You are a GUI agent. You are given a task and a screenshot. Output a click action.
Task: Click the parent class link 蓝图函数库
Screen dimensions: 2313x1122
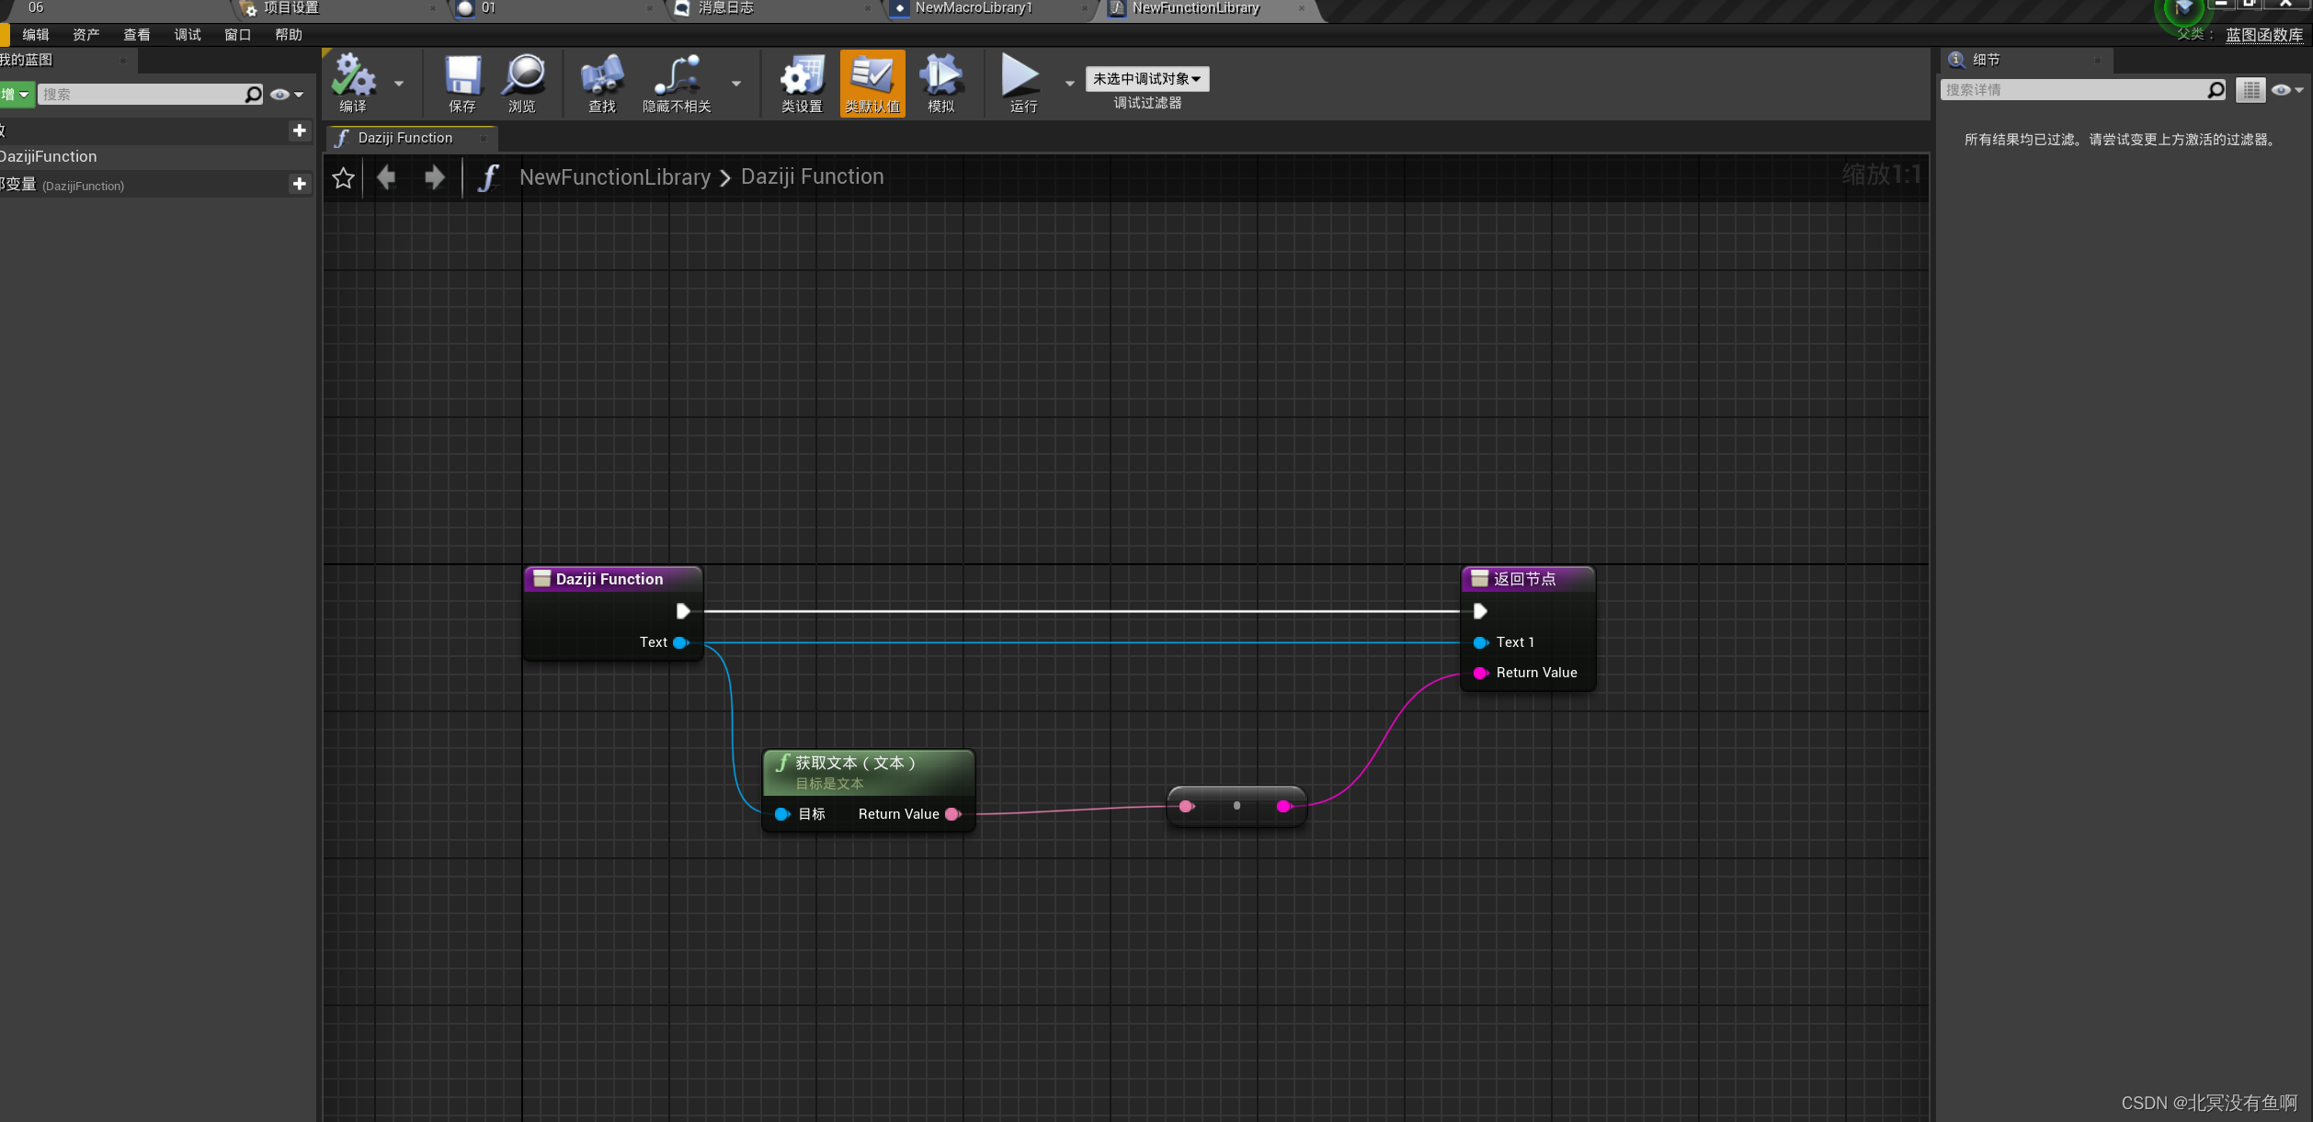click(2264, 35)
